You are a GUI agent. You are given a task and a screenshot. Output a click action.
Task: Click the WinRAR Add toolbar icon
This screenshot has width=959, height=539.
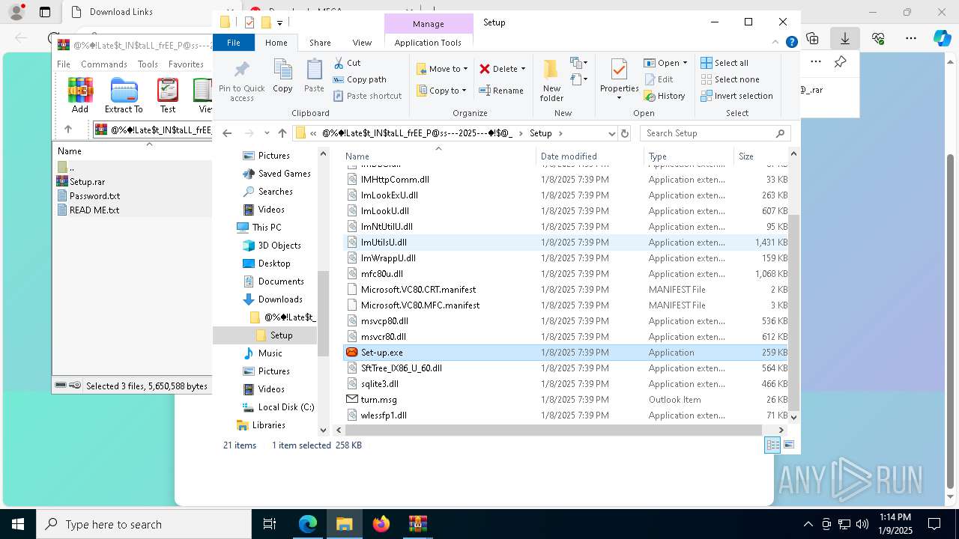point(80,96)
